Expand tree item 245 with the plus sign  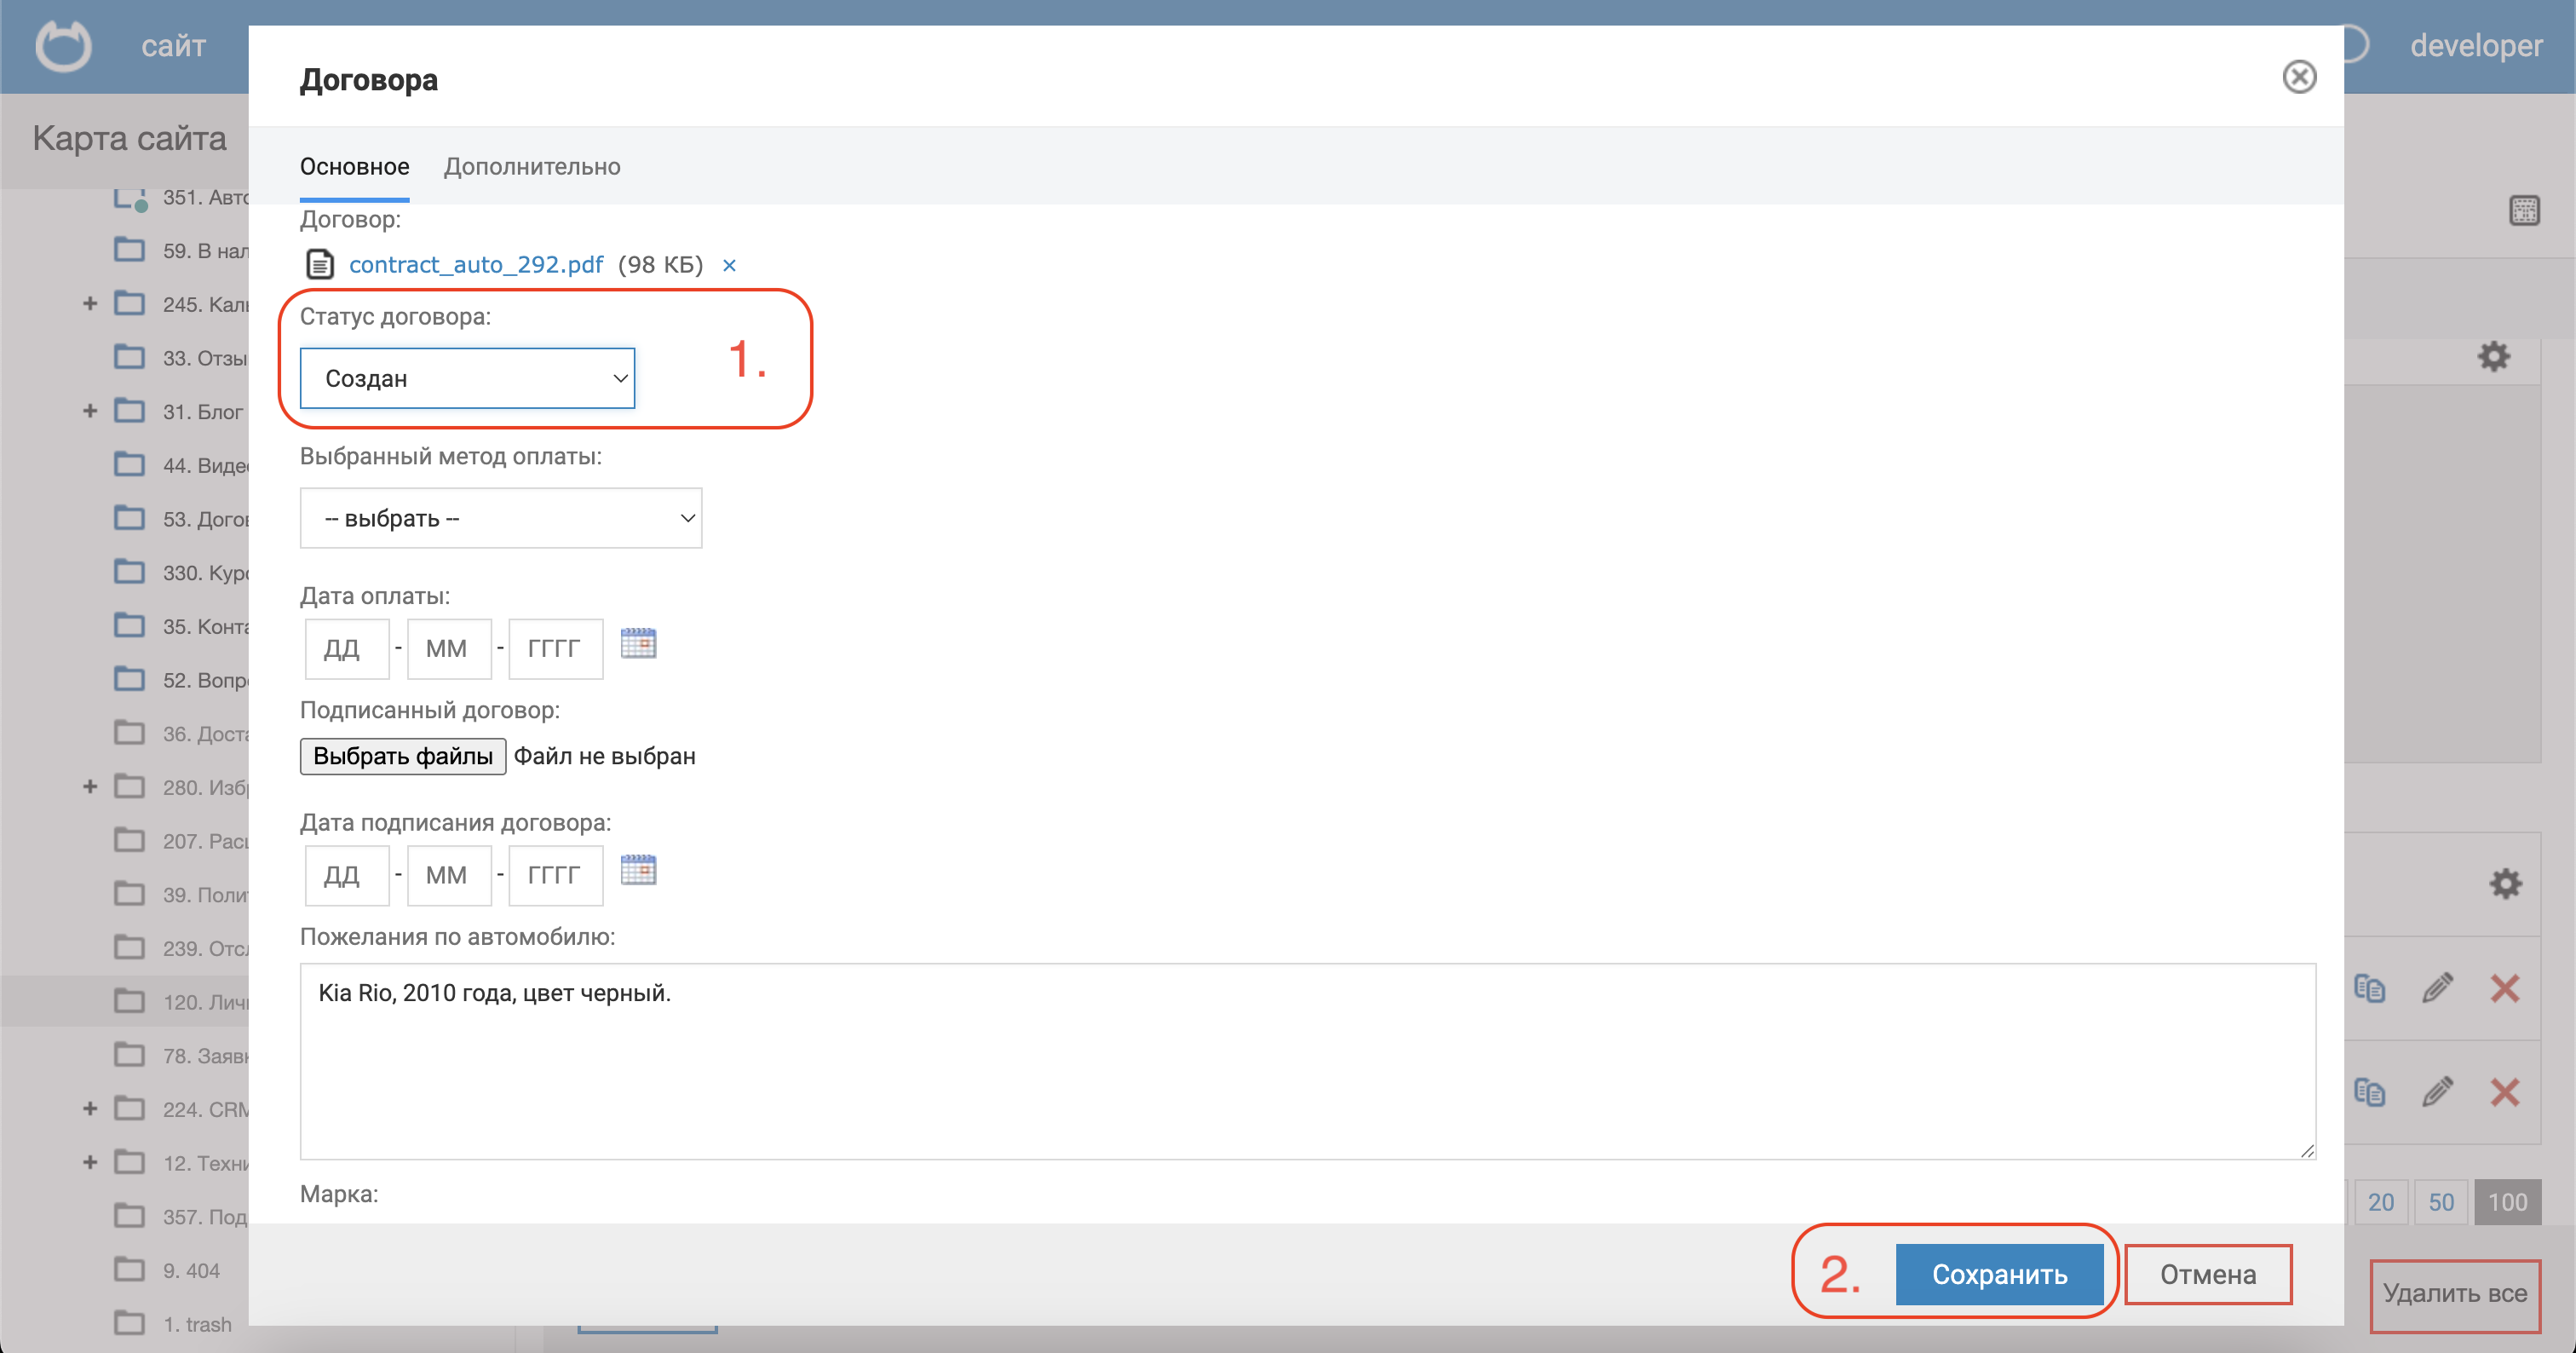pyautogui.click(x=90, y=303)
